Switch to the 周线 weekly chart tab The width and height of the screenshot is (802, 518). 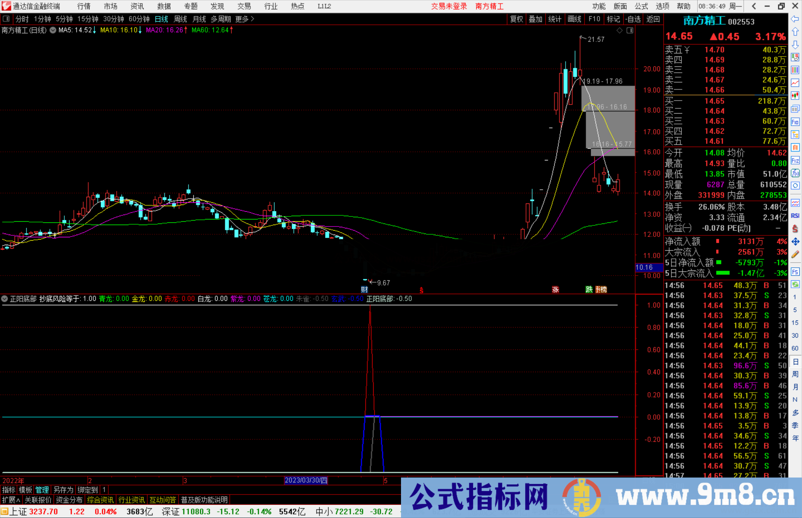pos(180,19)
